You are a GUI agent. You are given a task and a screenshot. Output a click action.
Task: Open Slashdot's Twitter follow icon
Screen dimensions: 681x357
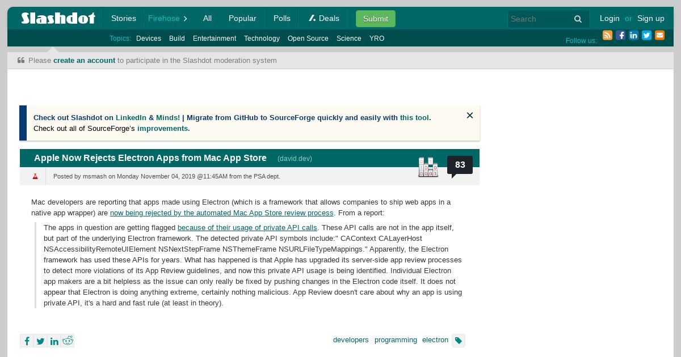click(646, 35)
